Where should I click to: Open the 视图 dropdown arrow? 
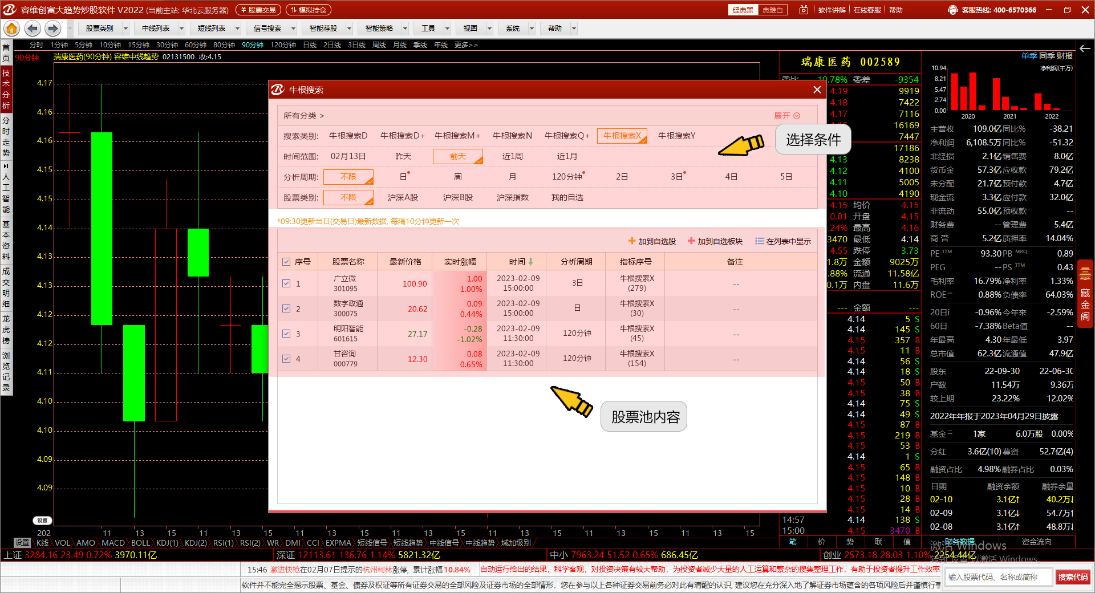pos(489,29)
